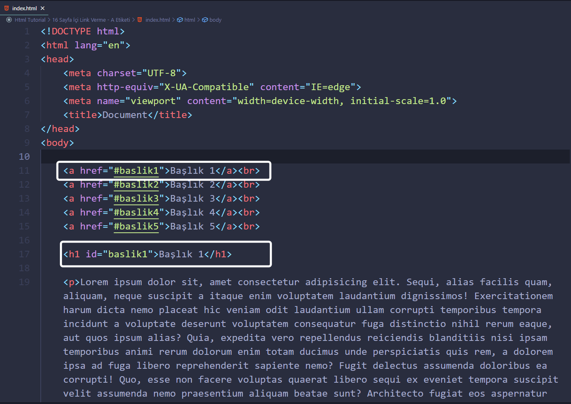Click the cube icon beside the html breadcrumb

click(180, 20)
